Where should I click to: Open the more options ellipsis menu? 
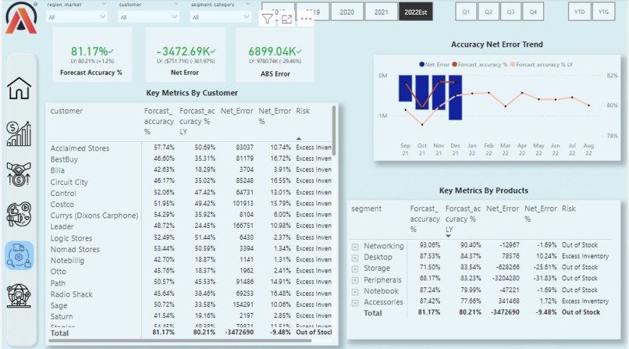point(306,19)
